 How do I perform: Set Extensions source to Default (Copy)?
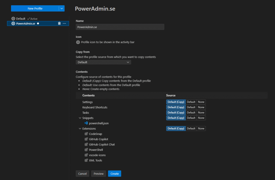tap(176, 128)
